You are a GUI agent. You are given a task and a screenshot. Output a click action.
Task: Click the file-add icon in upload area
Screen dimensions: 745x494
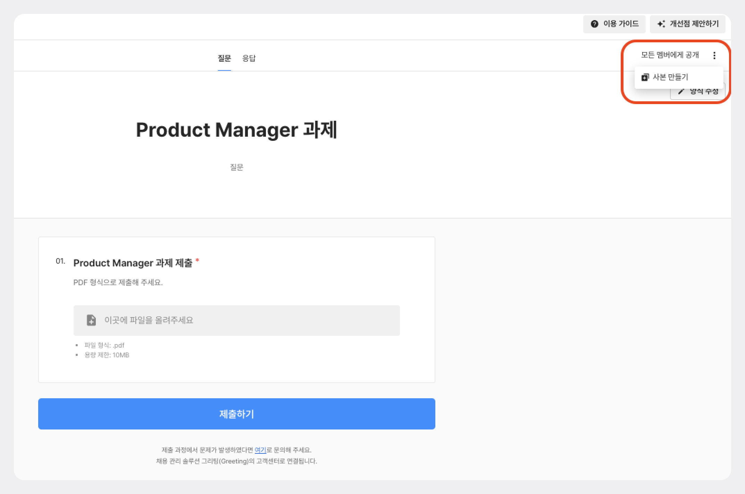tap(91, 320)
